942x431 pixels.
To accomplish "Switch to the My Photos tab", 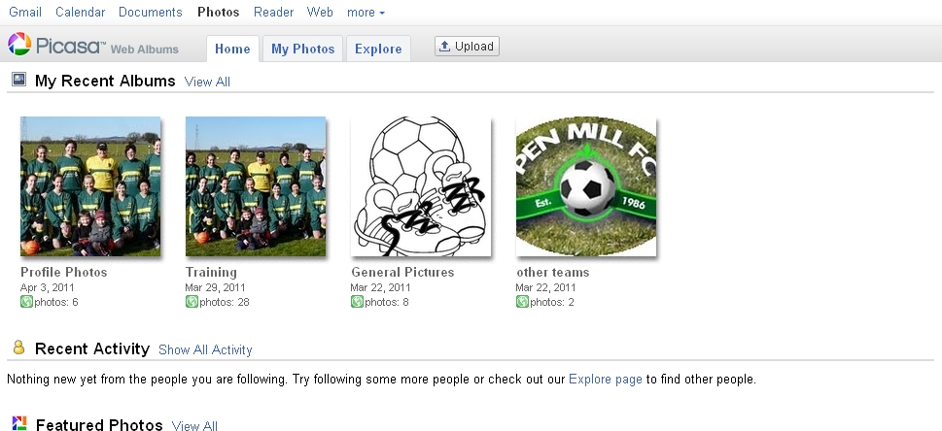I will pos(302,49).
